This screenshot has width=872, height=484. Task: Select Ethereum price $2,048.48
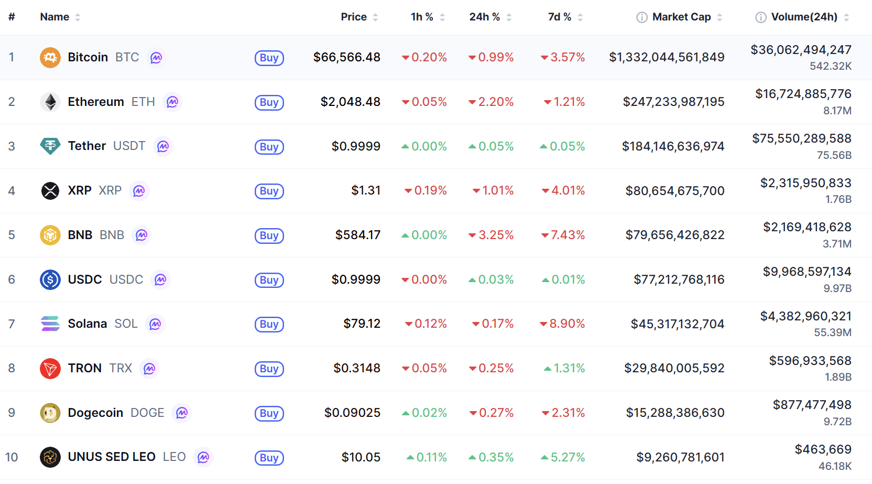click(x=351, y=102)
